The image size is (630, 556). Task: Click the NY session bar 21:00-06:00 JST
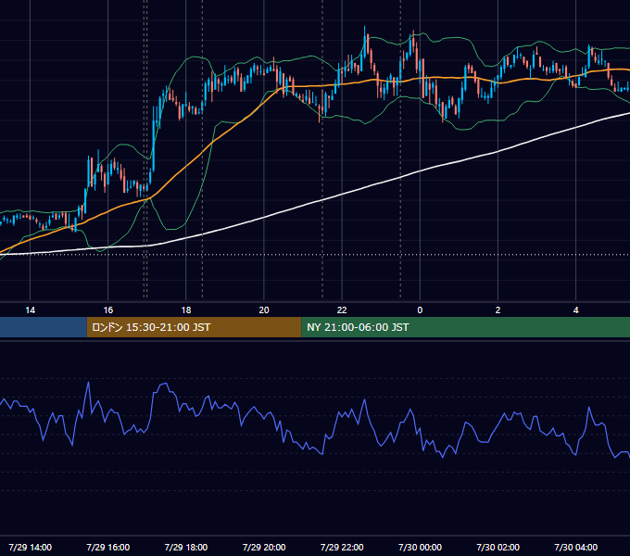466,327
